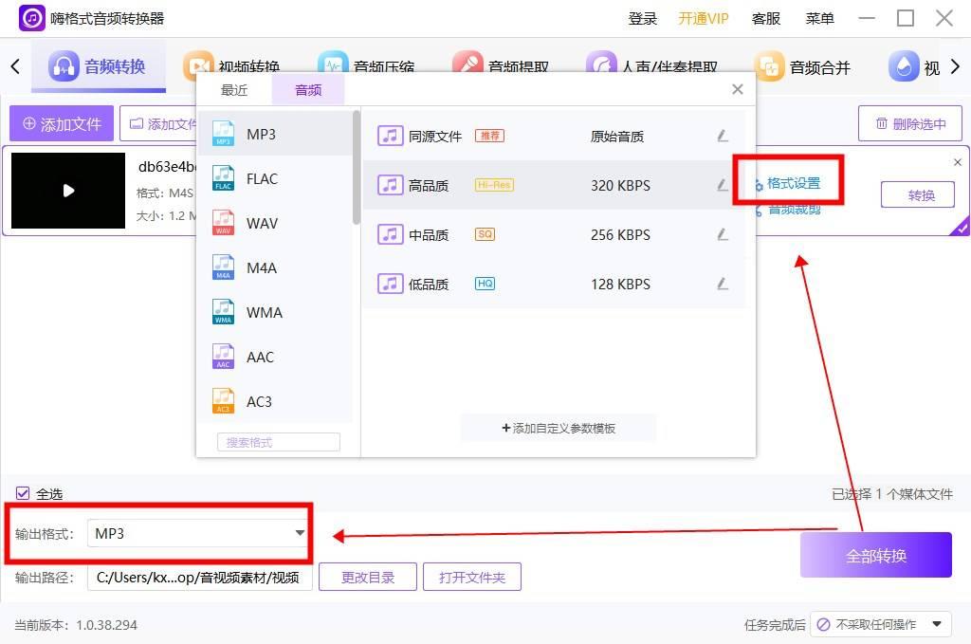The image size is (971, 644).
Task: Play the db63e4b video thumbnail
Action: [x=67, y=191]
